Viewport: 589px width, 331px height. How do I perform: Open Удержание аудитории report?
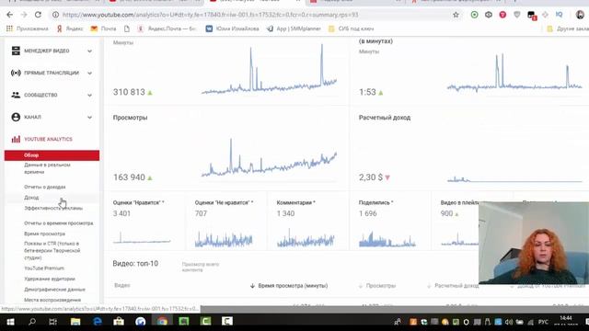click(50, 279)
